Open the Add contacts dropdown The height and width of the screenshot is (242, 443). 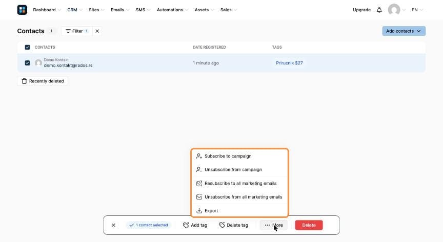coord(404,31)
